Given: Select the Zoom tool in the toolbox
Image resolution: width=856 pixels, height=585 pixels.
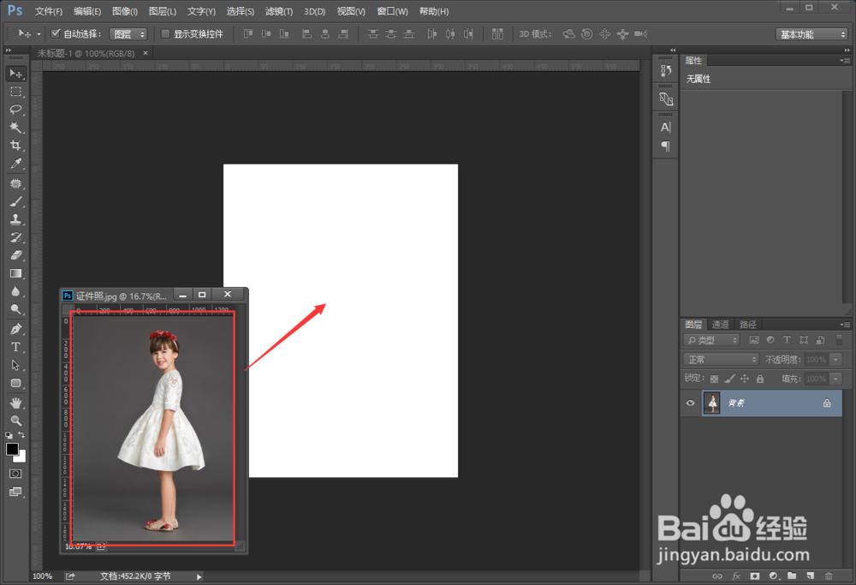Looking at the screenshot, I should tap(15, 421).
